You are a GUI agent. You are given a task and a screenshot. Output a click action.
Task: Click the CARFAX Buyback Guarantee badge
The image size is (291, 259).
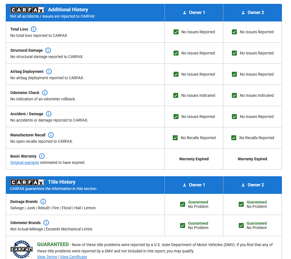22,249
